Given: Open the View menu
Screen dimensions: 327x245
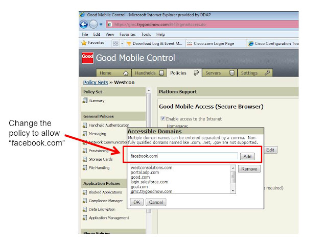Looking at the screenshot, I should [x=110, y=34].
